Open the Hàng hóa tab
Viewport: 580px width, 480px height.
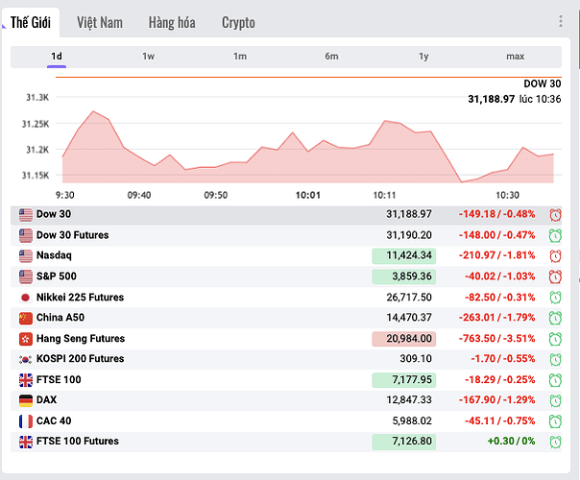point(172,22)
